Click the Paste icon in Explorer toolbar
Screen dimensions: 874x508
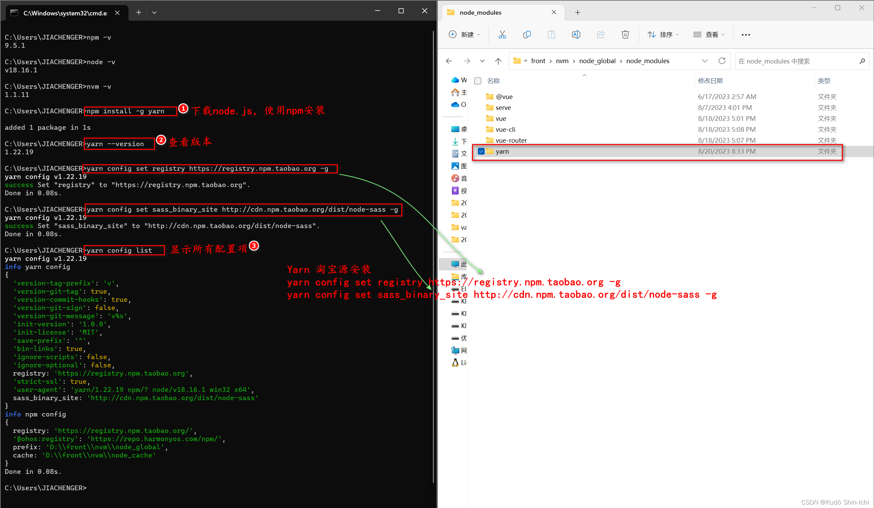(552, 35)
